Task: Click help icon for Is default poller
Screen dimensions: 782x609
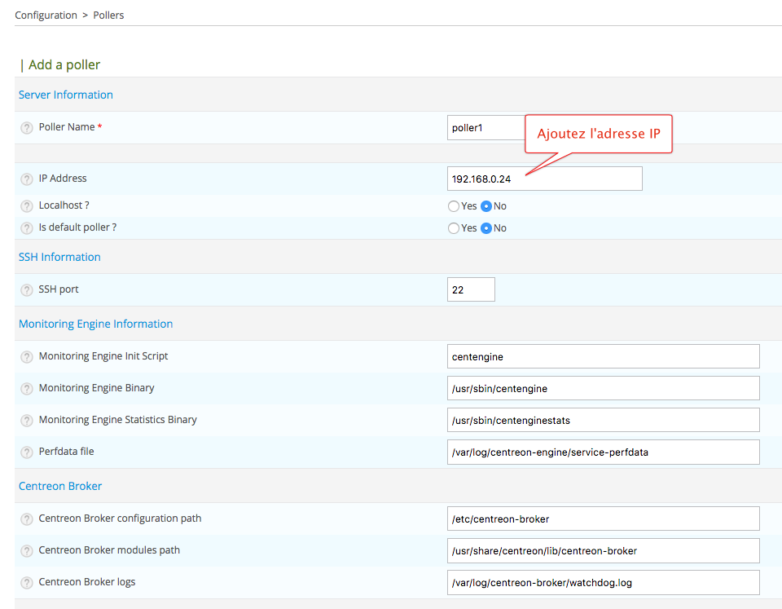Action: coord(27,228)
